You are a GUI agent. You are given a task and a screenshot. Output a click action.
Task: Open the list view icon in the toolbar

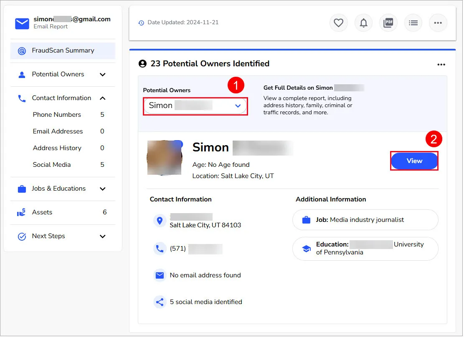(413, 23)
